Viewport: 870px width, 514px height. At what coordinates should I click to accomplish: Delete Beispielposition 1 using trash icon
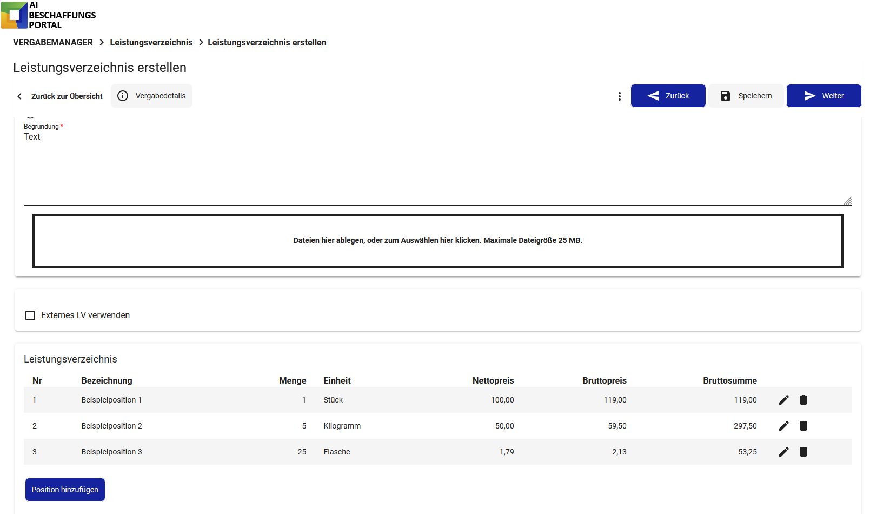[x=803, y=400]
